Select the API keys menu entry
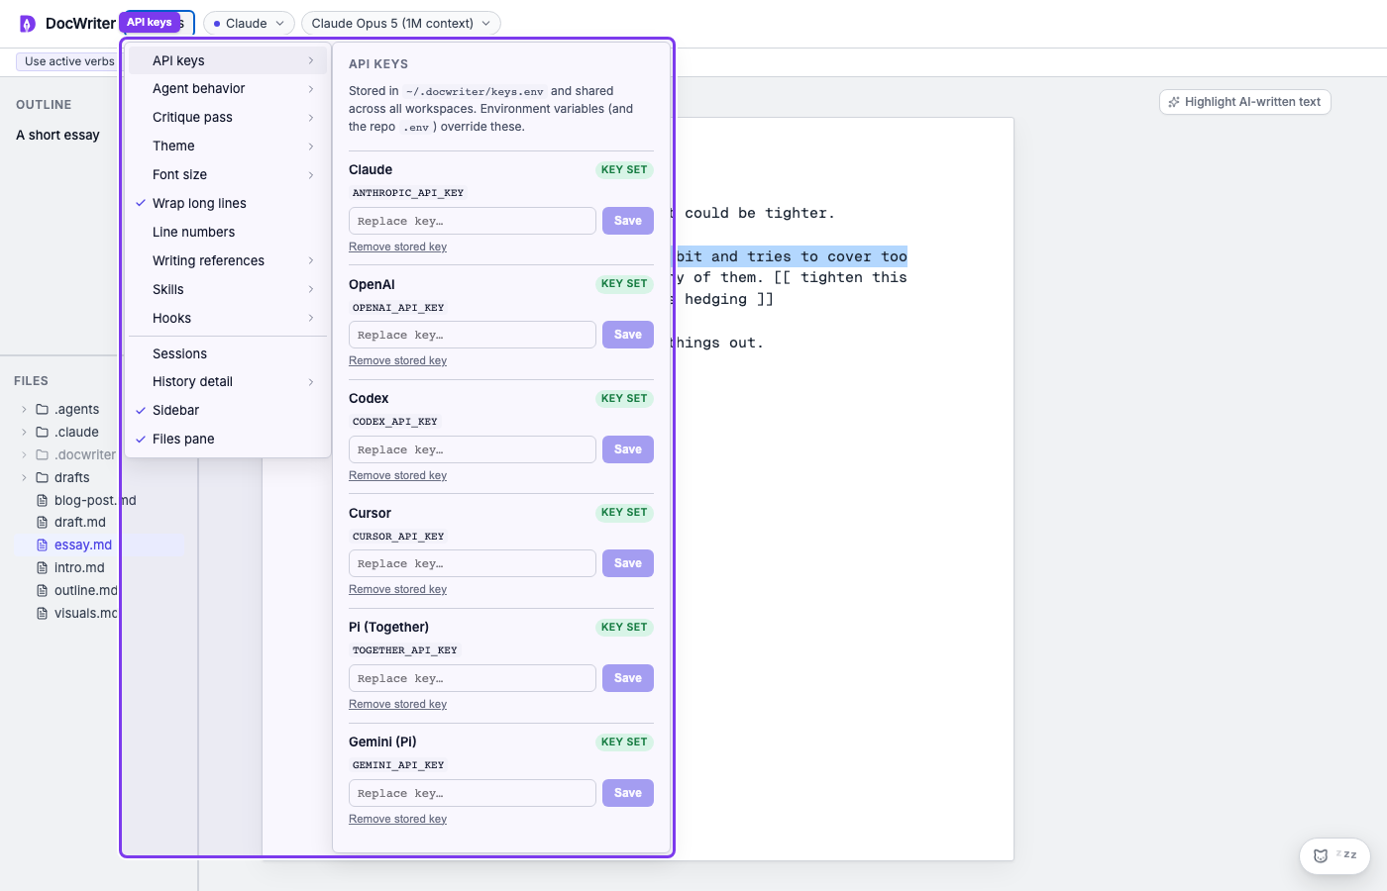Viewport: 1387px width, 891px height. click(x=228, y=60)
